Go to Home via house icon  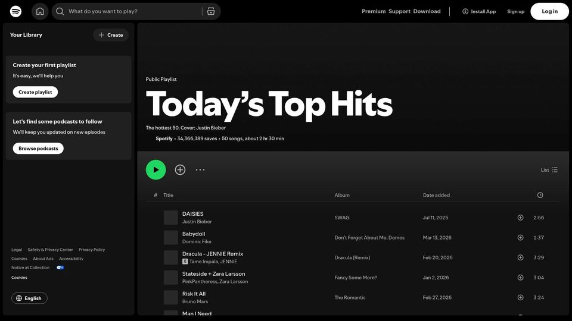(x=40, y=11)
